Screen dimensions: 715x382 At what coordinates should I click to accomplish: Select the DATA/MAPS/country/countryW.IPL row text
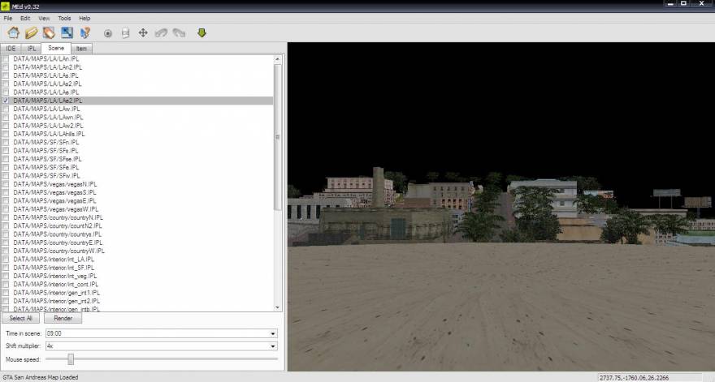(x=58, y=251)
